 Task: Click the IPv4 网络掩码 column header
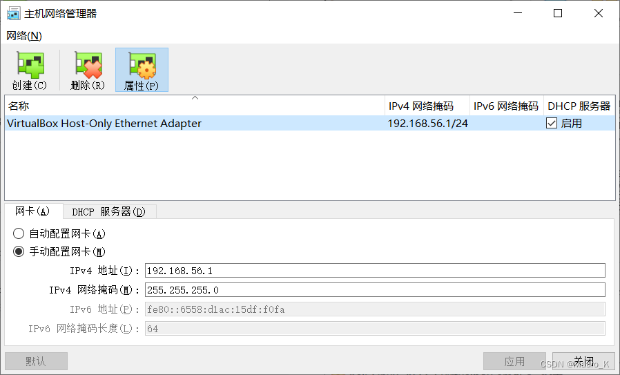pos(427,106)
